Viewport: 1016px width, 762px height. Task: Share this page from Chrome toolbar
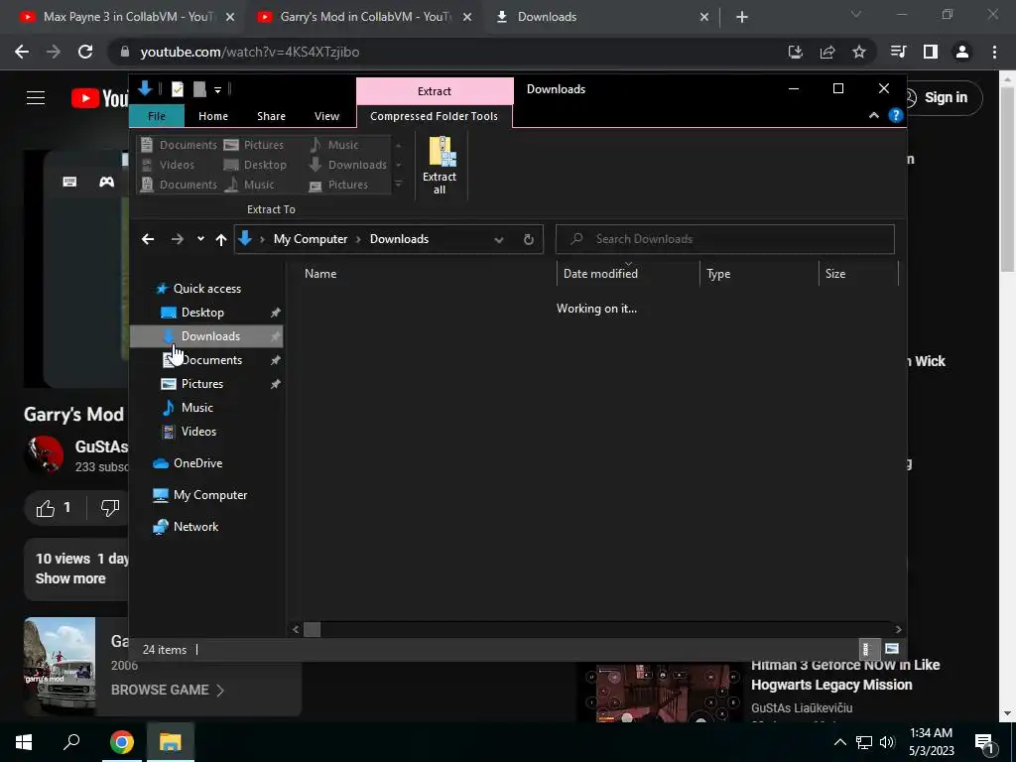coord(827,52)
